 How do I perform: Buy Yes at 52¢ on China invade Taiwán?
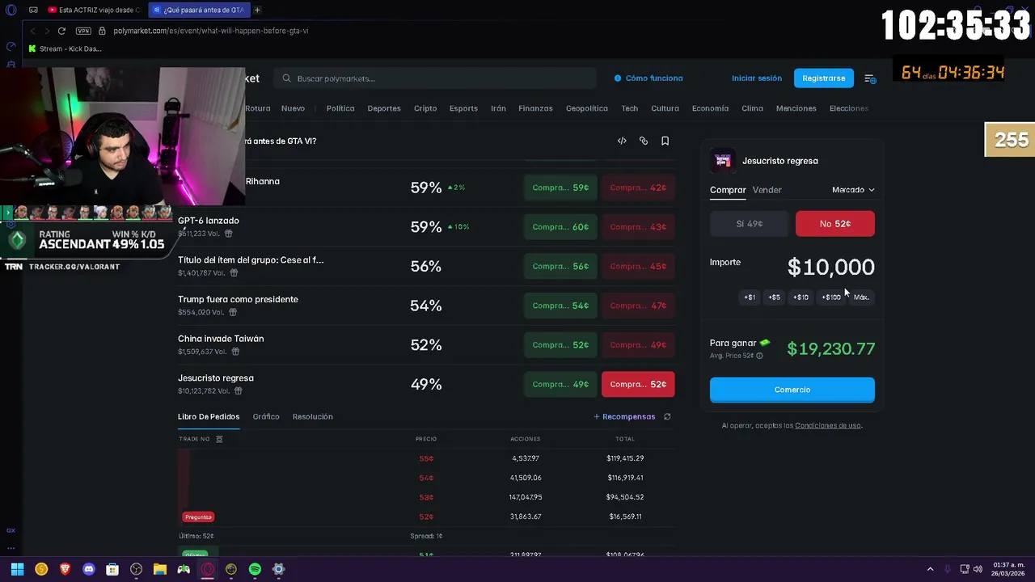(x=560, y=345)
